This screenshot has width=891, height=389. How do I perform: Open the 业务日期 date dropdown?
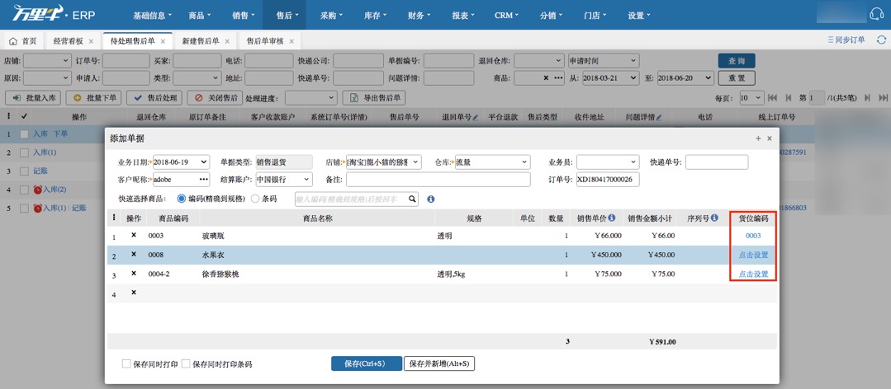204,162
